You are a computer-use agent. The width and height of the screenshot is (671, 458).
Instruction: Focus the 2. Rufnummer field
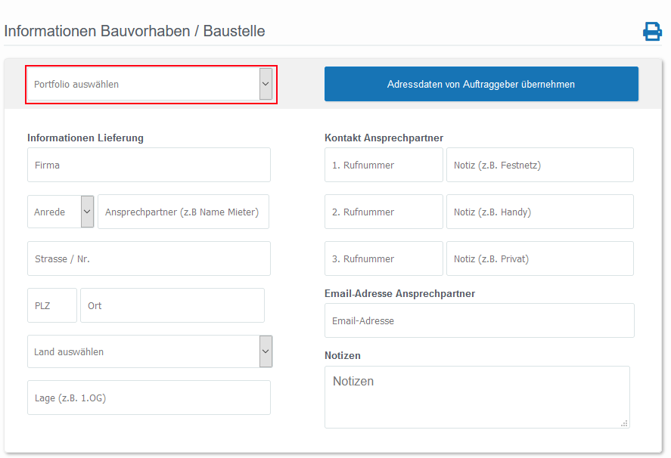tap(384, 212)
